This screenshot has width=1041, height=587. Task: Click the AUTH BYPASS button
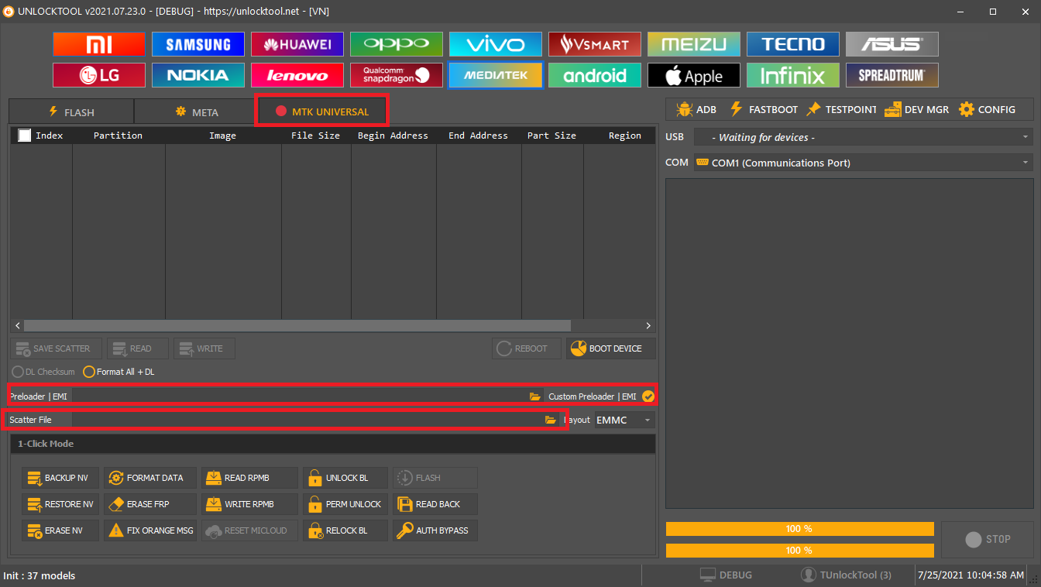click(x=435, y=530)
